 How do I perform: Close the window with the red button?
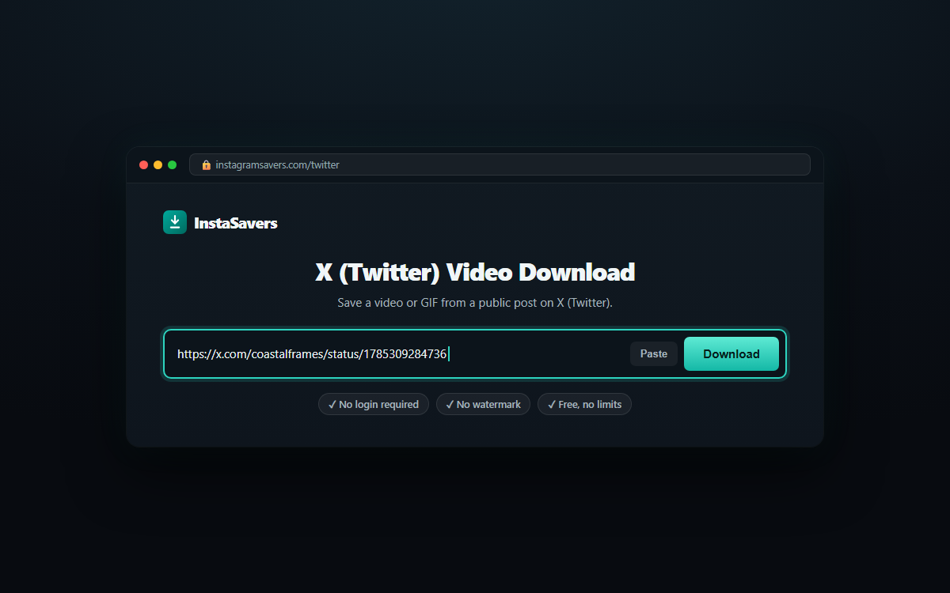tap(144, 164)
